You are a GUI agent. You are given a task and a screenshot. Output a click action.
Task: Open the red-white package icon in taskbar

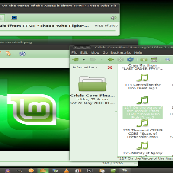click(x=78, y=170)
